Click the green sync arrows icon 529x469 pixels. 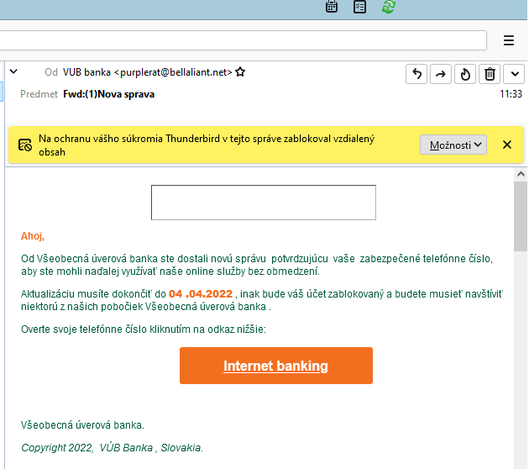click(x=388, y=7)
